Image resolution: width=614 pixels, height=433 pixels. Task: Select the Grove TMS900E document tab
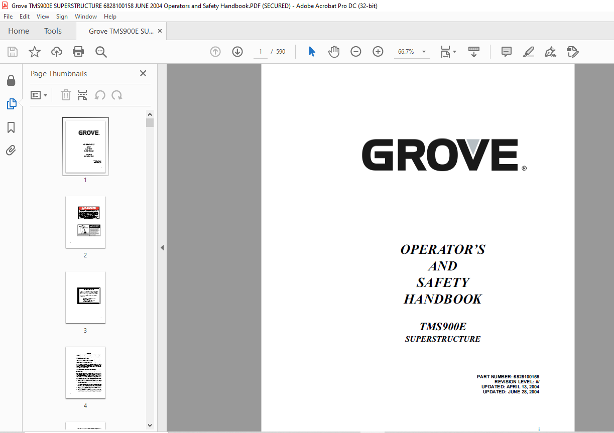[121, 31]
